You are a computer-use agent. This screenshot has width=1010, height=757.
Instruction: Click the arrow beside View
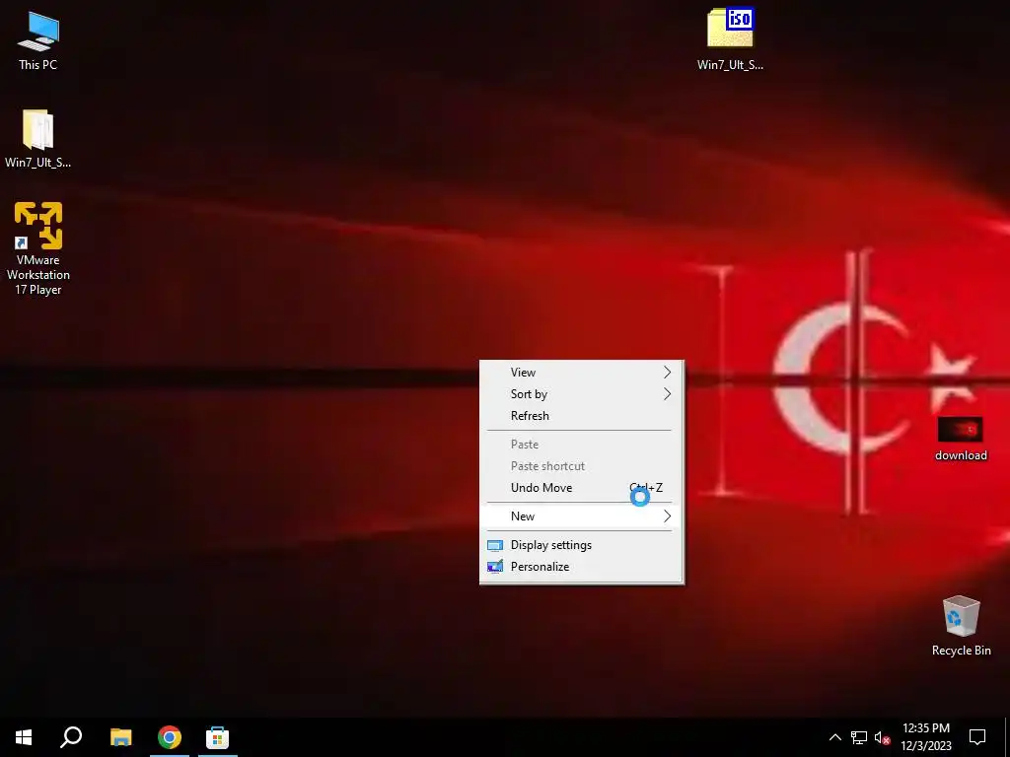click(668, 372)
